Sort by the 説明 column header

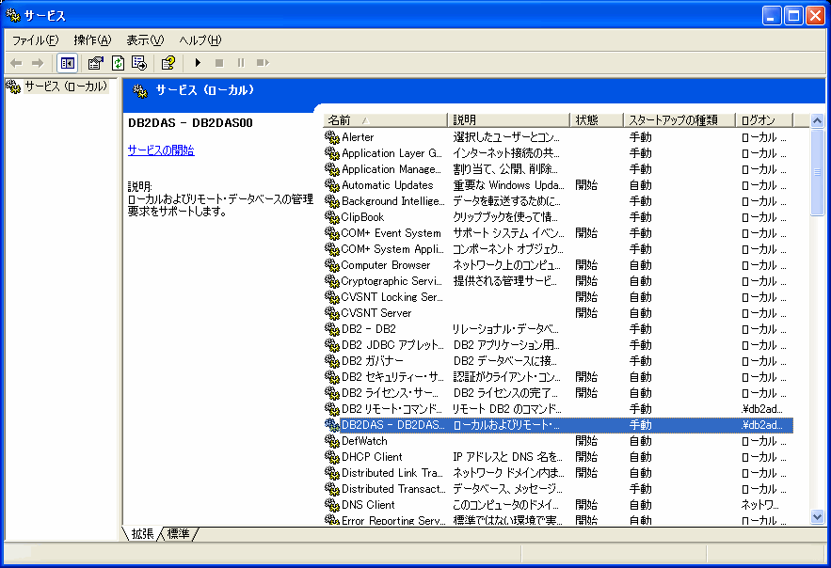[509, 120]
